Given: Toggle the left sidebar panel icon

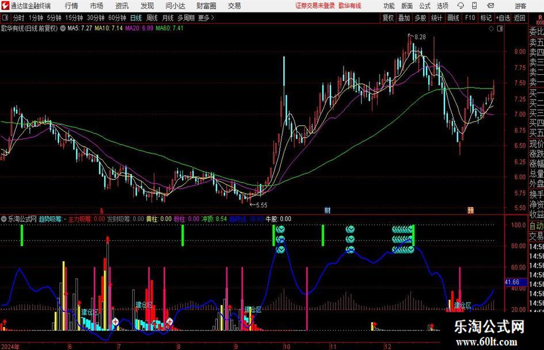Looking at the screenshot, I should [x=5, y=17].
